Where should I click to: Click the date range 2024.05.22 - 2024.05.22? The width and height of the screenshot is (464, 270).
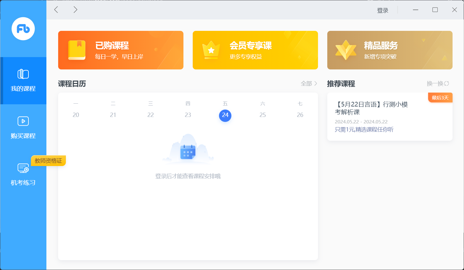click(x=361, y=122)
